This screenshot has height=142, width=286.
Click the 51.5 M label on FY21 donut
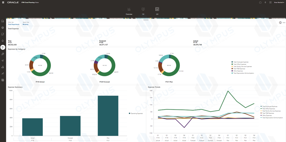181,71
